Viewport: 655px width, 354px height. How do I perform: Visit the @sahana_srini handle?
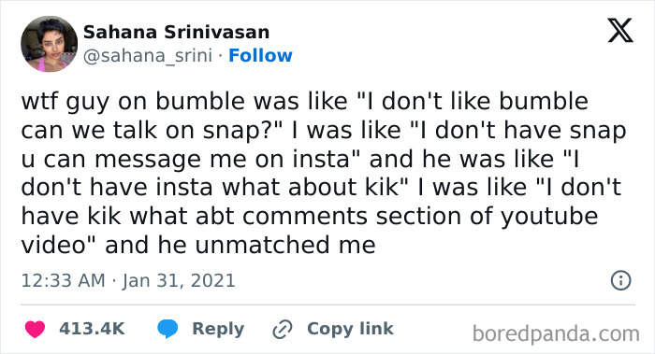[x=148, y=55]
